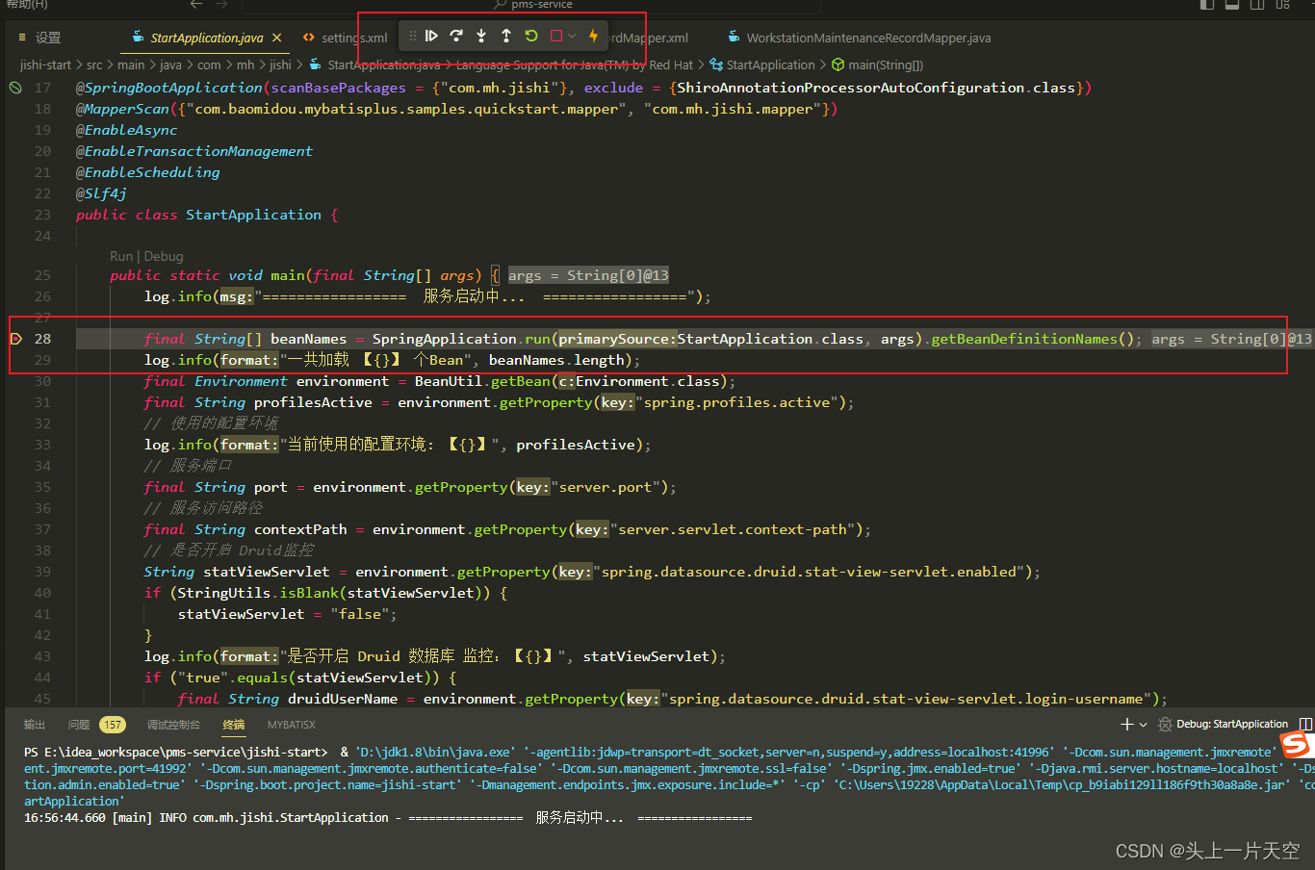
Task: Click the Step Over debug icon
Action: click(456, 36)
